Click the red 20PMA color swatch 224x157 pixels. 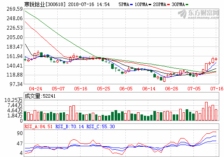(x=168, y=5)
